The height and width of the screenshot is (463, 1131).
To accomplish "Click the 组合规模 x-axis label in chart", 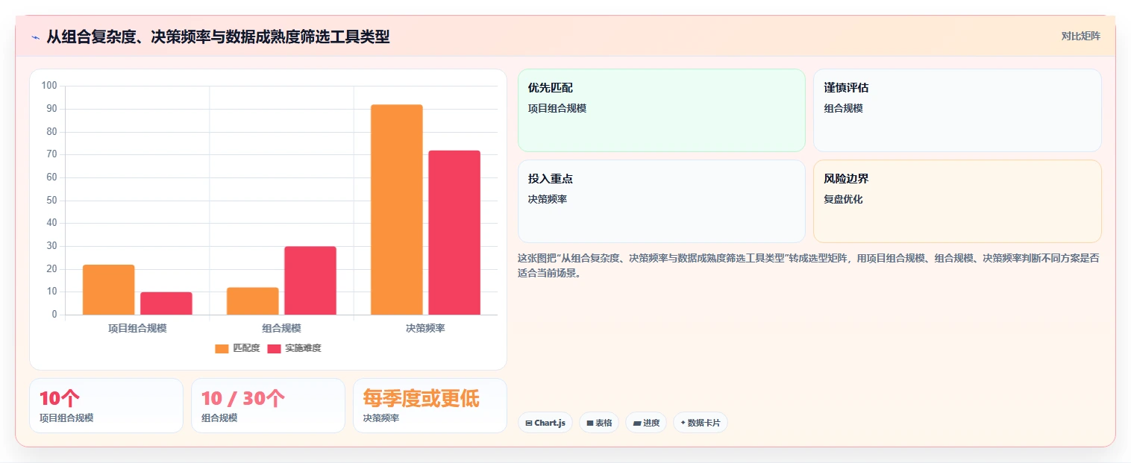I will pyautogui.click(x=281, y=328).
